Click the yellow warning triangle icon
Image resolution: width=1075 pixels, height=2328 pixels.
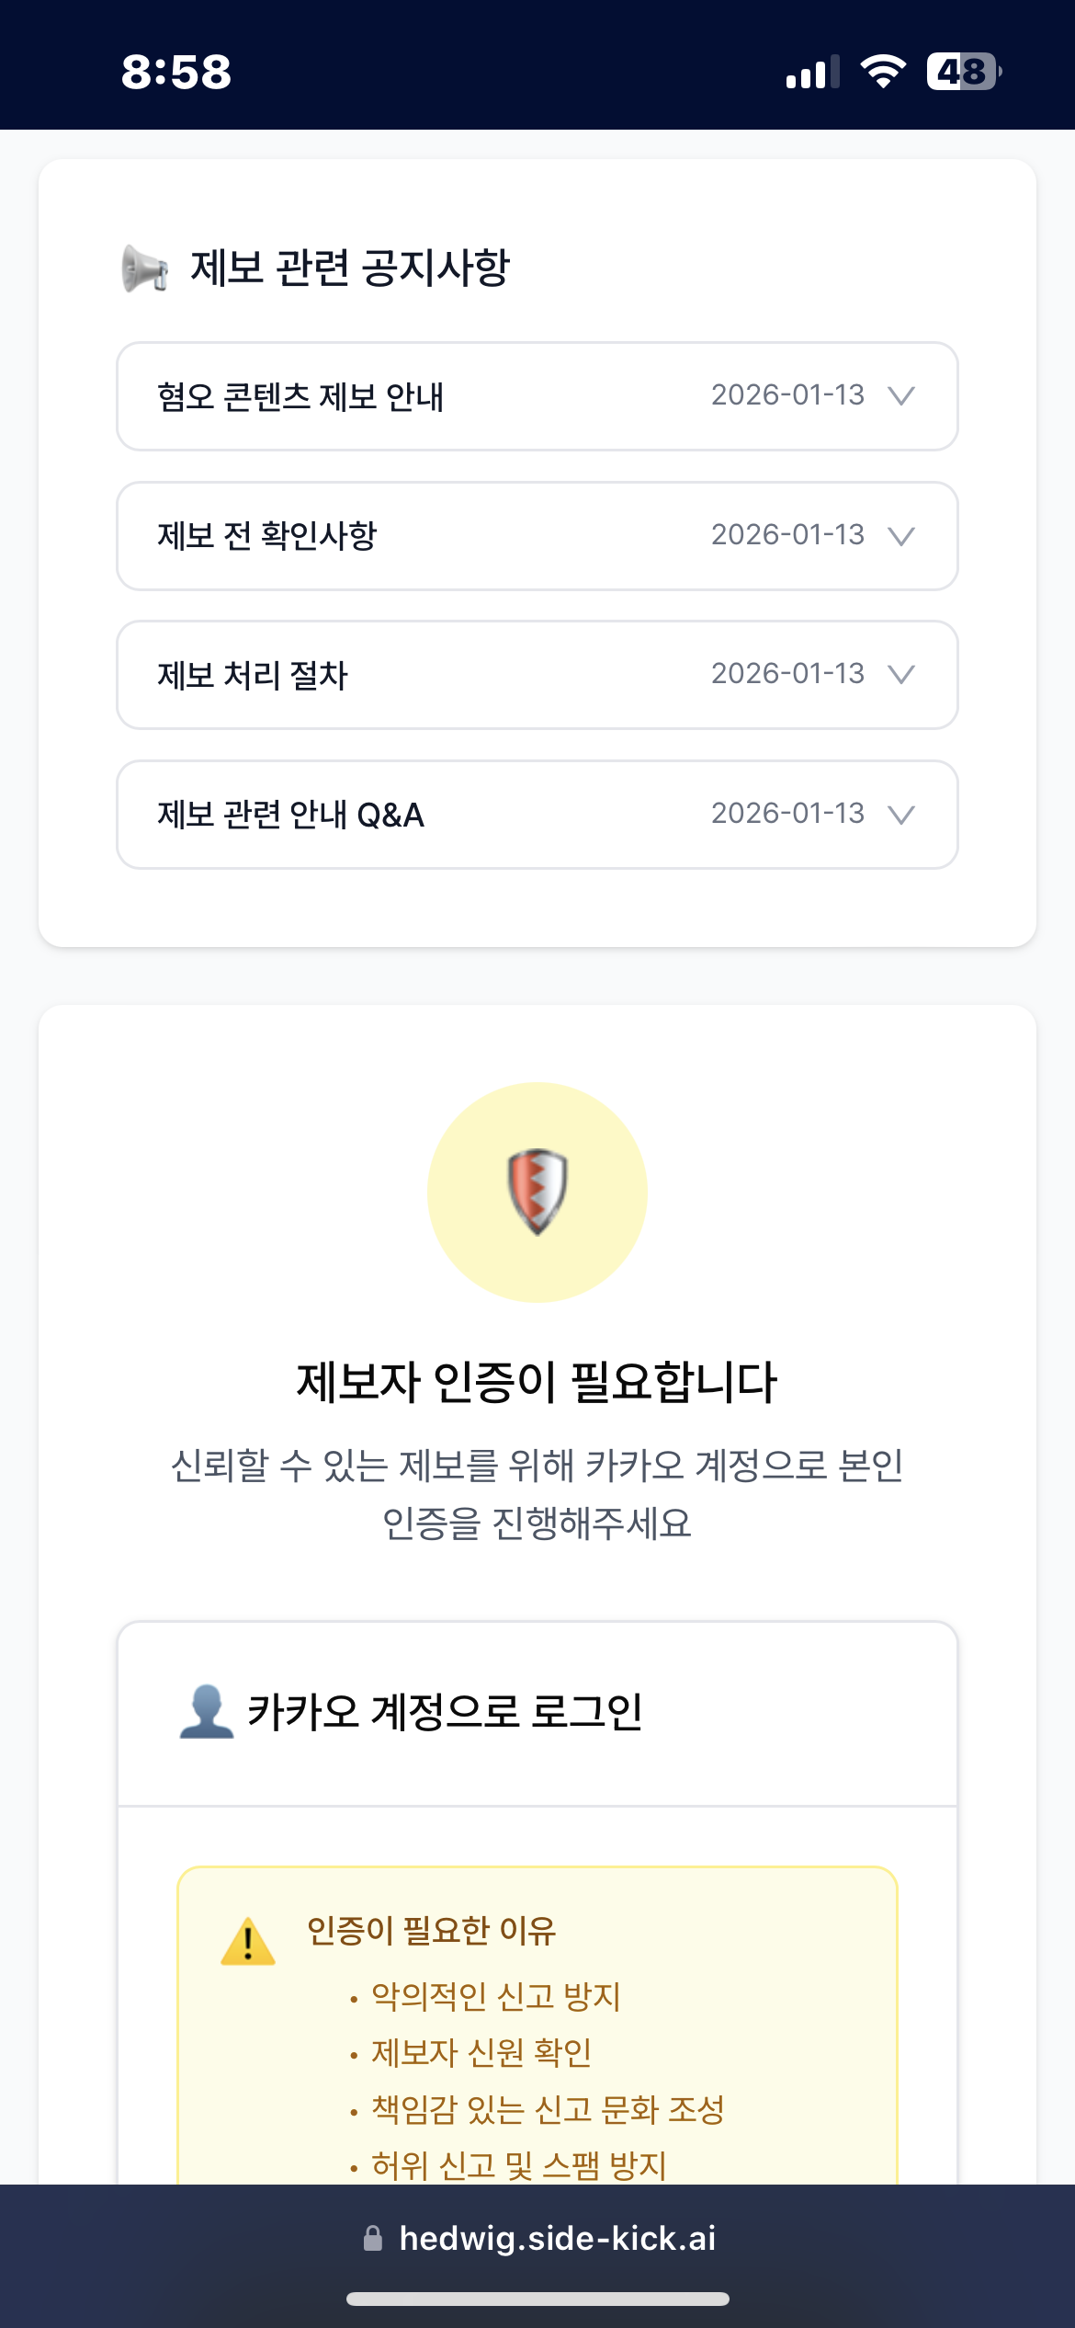point(248,1942)
